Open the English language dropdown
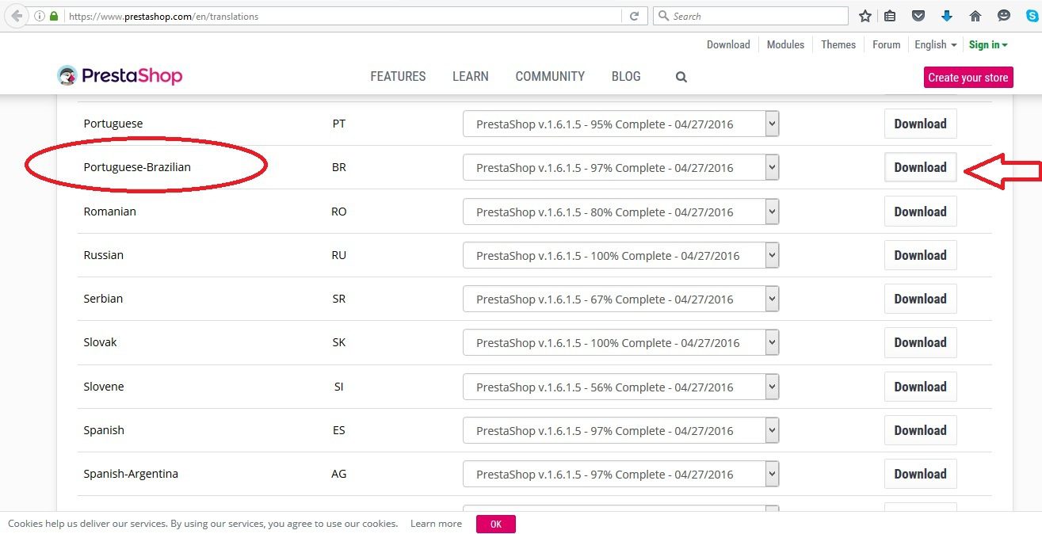 coord(935,44)
